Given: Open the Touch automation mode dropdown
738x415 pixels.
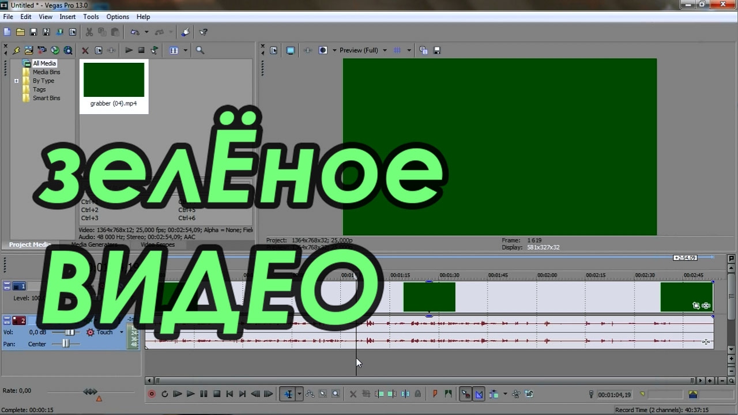Looking at the screenshot, I should [x=121, y=332].
